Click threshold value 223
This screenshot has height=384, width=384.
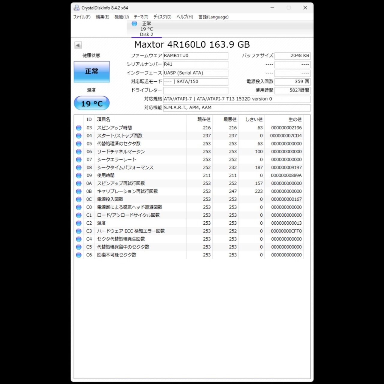pos(259,191)
